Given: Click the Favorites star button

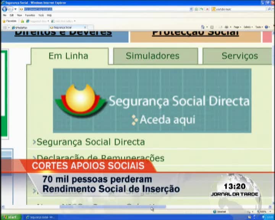Looking at the screenshot, I should tap(10, 21).
